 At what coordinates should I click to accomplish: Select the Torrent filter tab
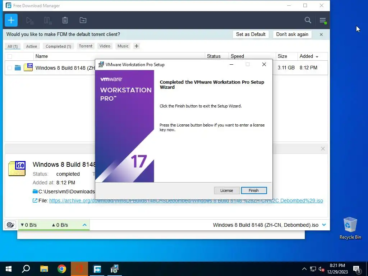86,46
